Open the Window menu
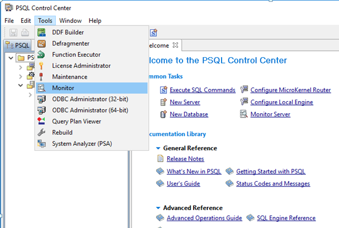Viewport: 339px width, 228px height. coord(70,21)
